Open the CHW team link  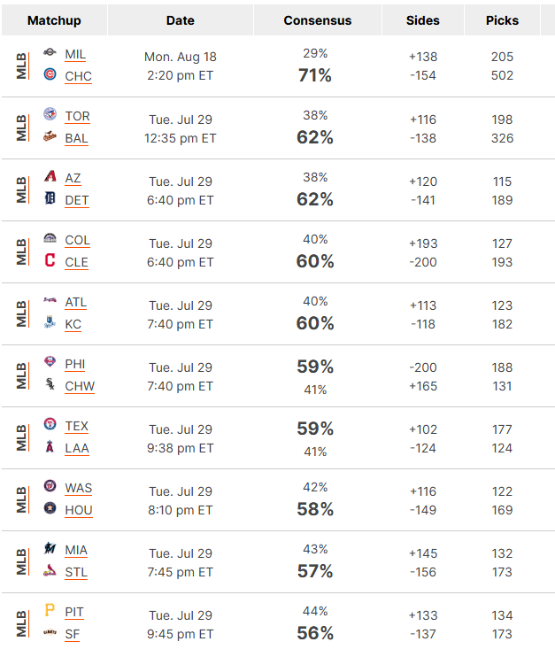pos(80,386)
